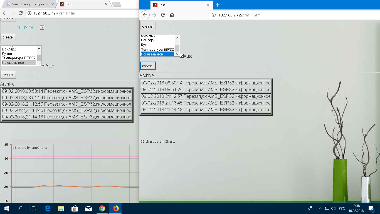Open a new tab in Edge
This screenshot has width=380, height=214.
[218, 5]
